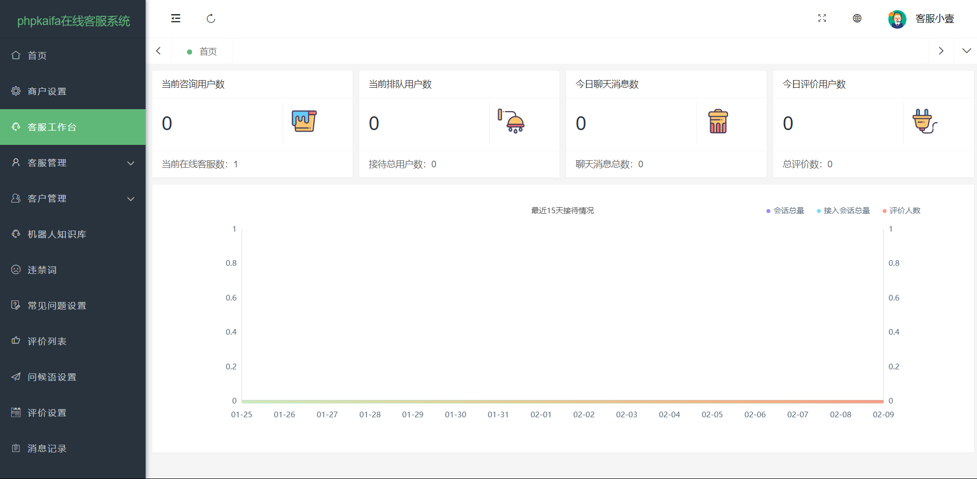The image size is (977, 479).
Task: Open 客服工作台 in the sidebar
Action: click(x=73, y=127)
